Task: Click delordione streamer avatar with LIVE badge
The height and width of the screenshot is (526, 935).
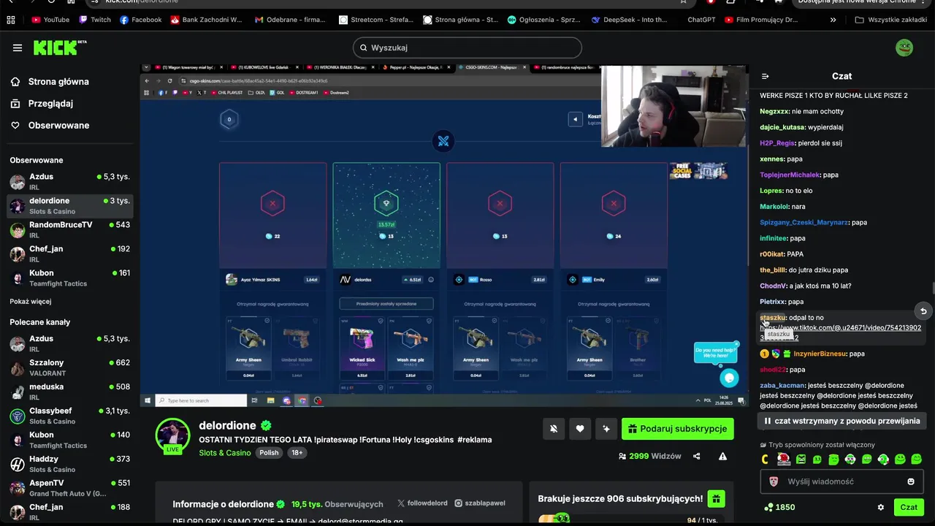Action: pyautogui.click(x=172, y=435)
